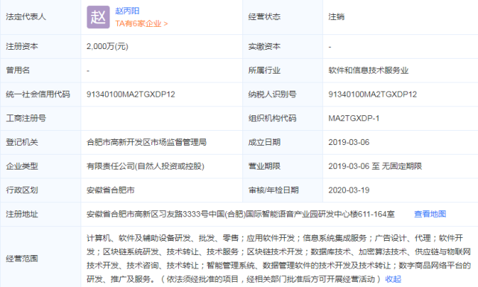This screenshot has width=478, height=287.
Task: Select business status value 注销
Action: tap(336, 16)
